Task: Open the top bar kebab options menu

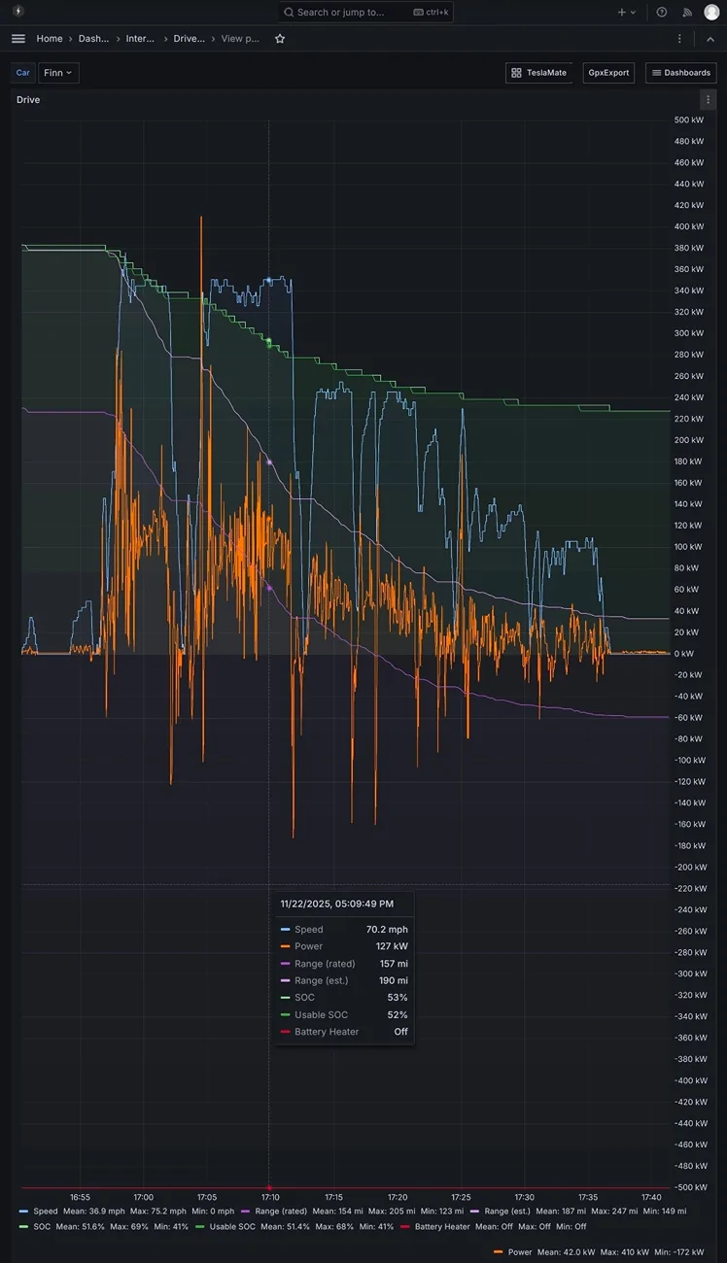Action: 679,39
